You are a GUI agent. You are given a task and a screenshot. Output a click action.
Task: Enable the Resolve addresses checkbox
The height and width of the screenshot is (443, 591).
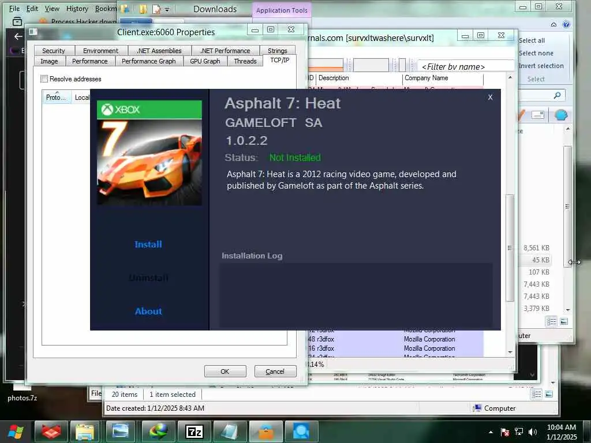(x=44, y=78)
